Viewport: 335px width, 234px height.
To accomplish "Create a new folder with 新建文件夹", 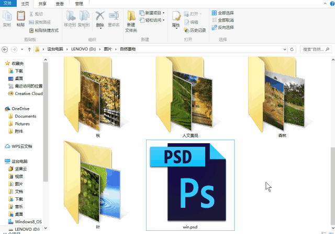I will (x=131, y=22).
